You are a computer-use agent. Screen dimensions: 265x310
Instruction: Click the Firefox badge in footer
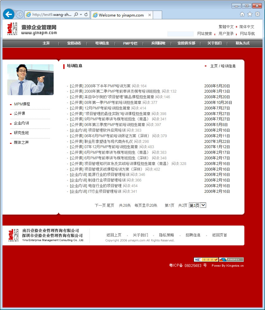click(231, 259)
